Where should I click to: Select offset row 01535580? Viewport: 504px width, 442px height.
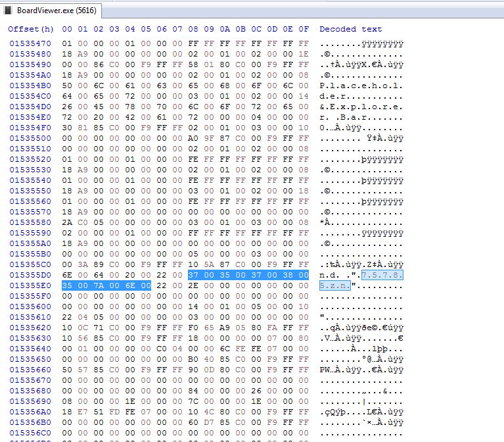[30, 222]
